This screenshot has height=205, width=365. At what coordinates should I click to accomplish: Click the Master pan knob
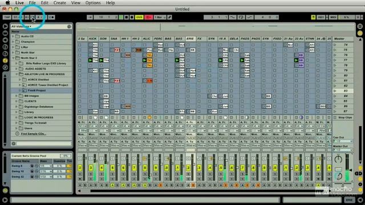tap(338, 159)
